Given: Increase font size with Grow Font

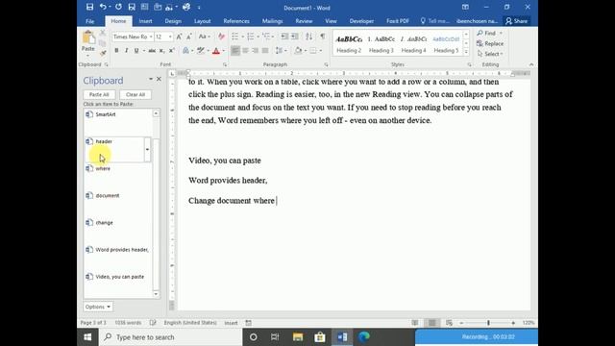Looking at the screenshot, I should (179, 37).
